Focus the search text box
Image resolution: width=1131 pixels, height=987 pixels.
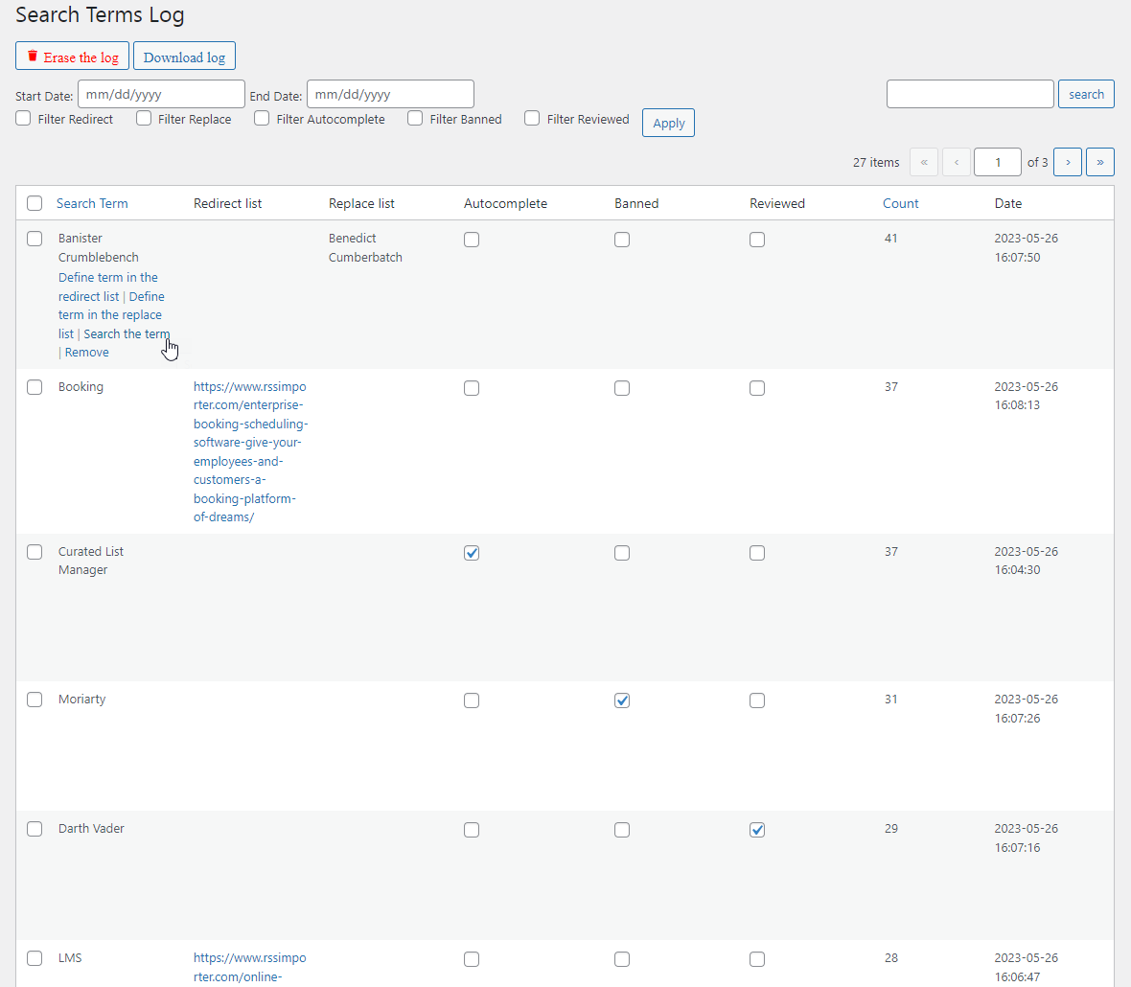click(969, 94)
